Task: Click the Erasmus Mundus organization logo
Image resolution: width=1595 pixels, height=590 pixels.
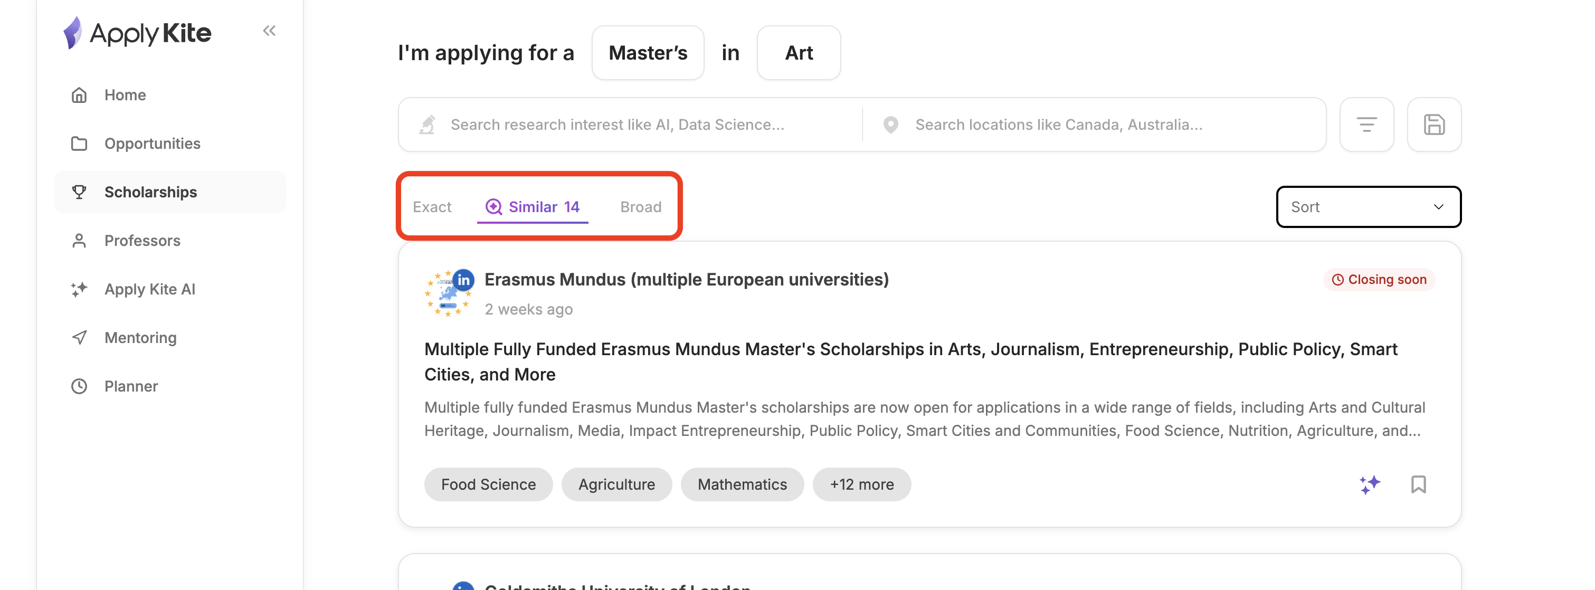Action: click(448, 293)
